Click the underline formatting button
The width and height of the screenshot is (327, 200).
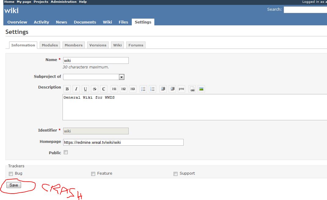click(x=85, y=89)
